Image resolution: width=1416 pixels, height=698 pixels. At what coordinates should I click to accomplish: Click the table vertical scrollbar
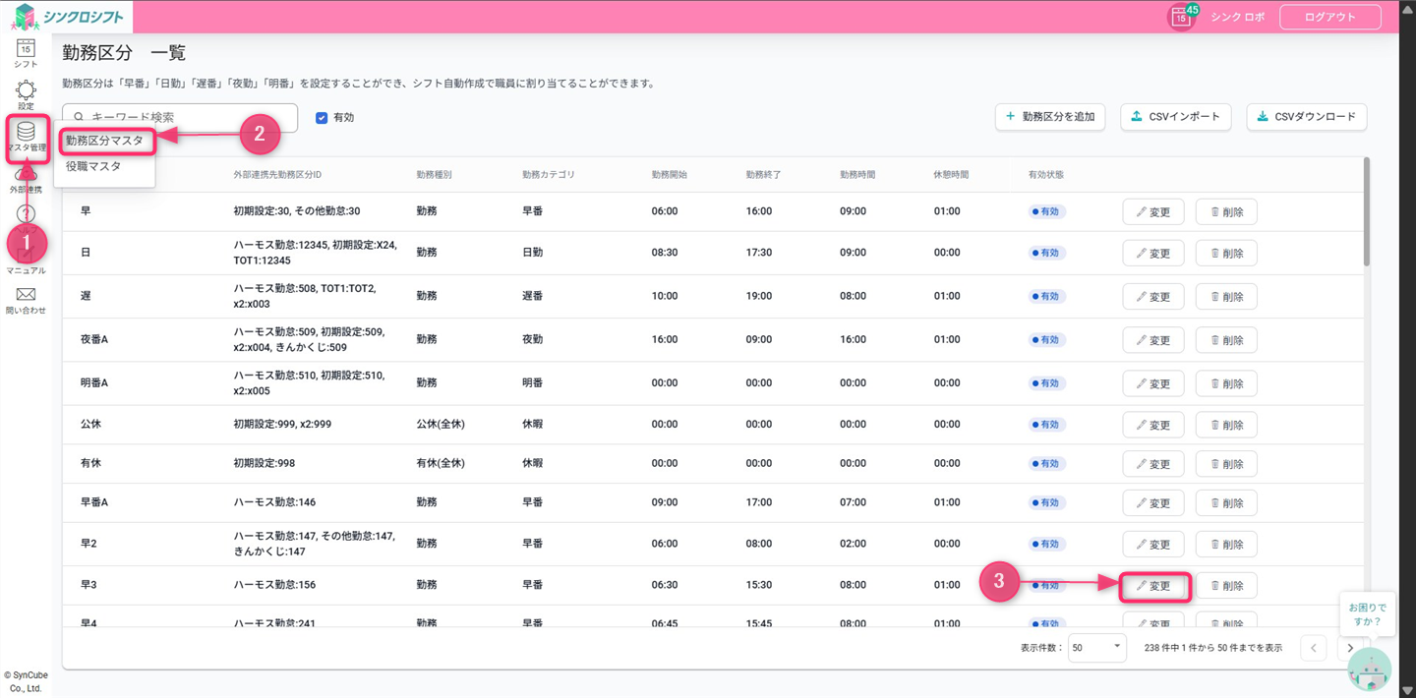point(1366,212)
